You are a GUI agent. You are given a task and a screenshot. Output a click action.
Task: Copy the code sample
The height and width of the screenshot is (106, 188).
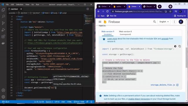[x=179, y=46]
